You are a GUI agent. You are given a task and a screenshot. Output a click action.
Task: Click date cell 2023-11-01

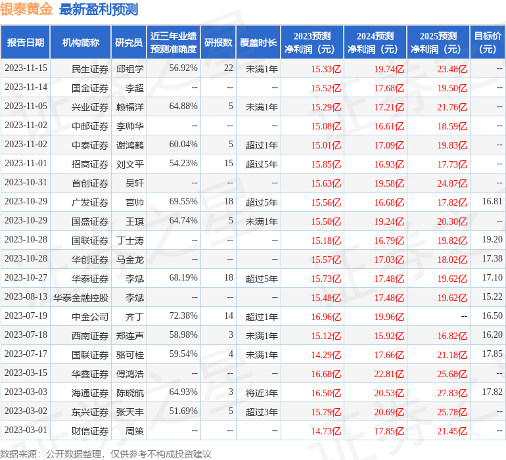(x=26, y=164)
